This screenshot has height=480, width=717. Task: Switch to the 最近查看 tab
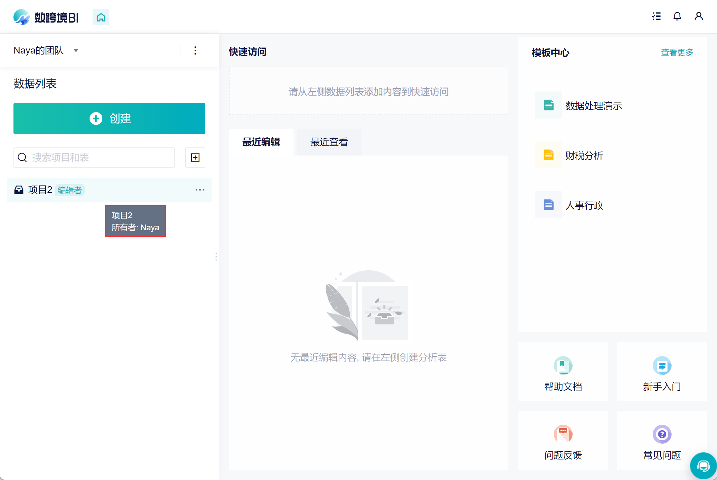pos(329,142)
